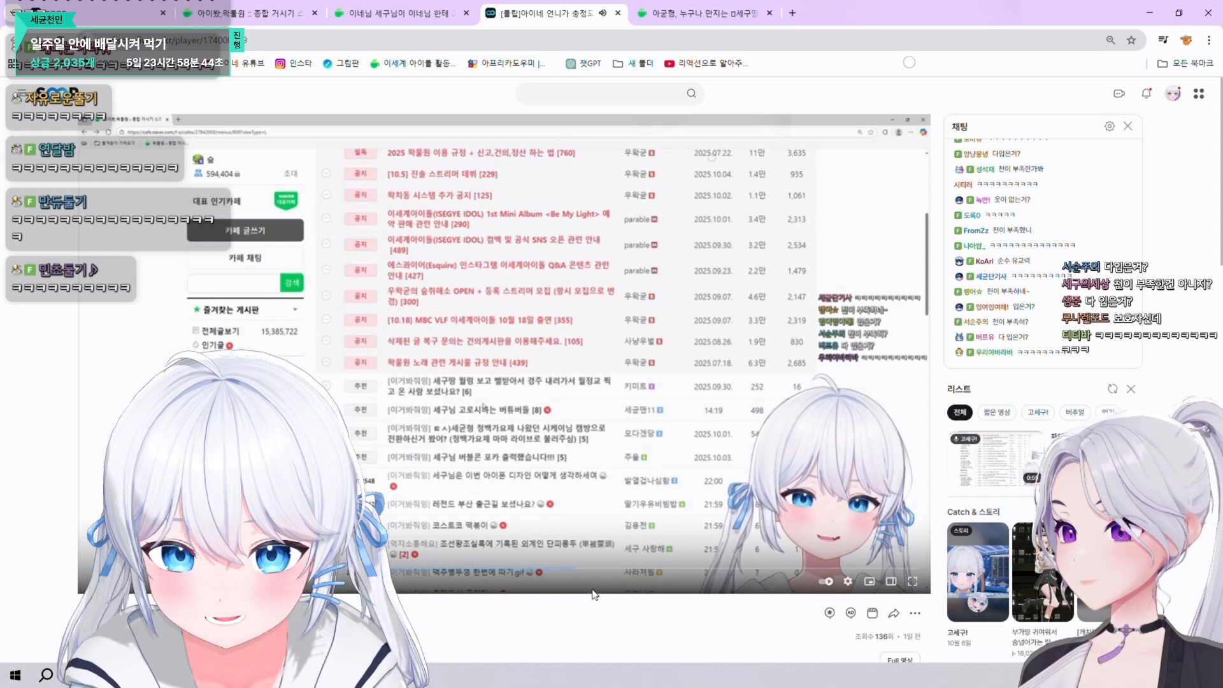
Task: Enter fullscreen mode in video player
Action: click(912, 581)
